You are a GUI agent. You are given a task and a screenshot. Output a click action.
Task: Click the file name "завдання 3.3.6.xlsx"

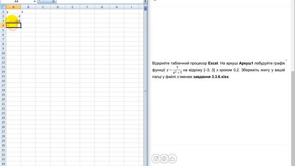click(211, 77)
